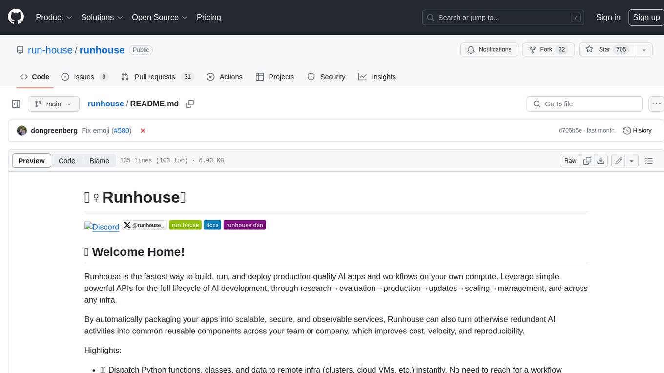Switch to the Pull requests tab
The image size is (664, 373).
tap(157, 77)
